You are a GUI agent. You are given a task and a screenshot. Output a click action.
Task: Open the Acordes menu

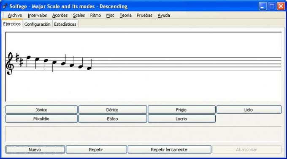tap(60, 15)
